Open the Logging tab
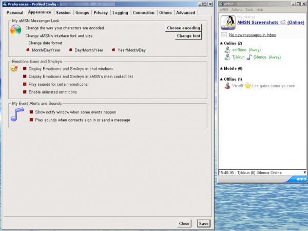308x231 pixels. coord(120,13)
